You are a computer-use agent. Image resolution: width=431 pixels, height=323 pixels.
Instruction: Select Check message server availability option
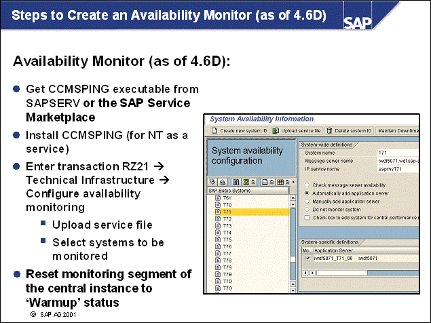[308, 185]
